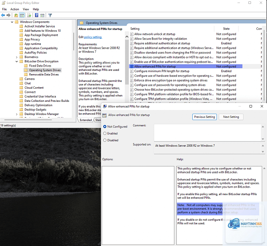This screenshot has height=246, width=267.
Task: Click the ActiveX Installer Service folder icon
Action: (21, 26)
